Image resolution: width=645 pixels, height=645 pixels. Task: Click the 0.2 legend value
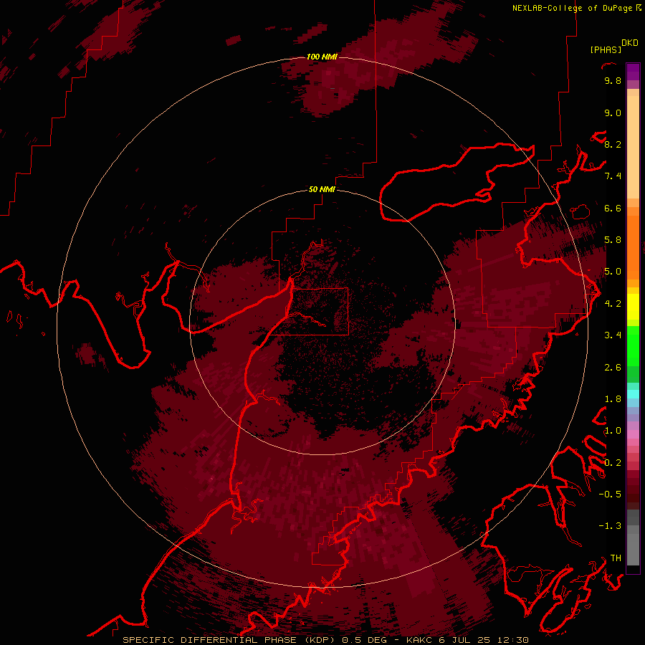613,463
